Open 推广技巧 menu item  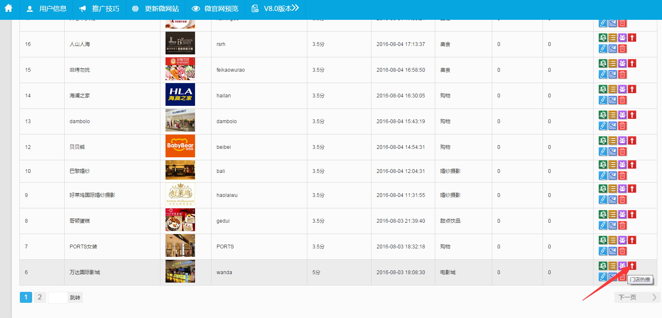click(99, 9)
